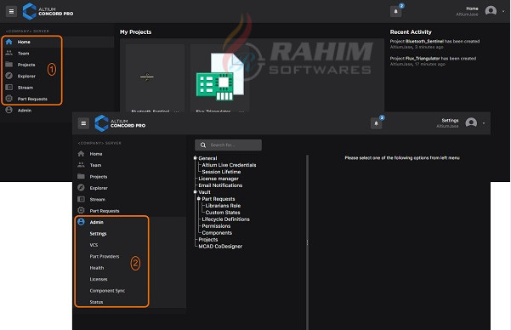Click the Team people icon in the Settings window sidebar

81,165
